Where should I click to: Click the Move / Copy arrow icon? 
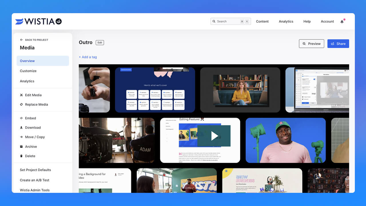coord(21,137)
